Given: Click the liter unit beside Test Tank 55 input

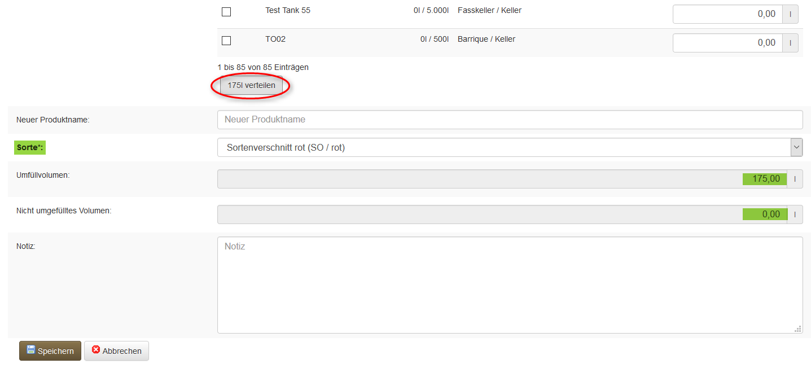Looking at the screenshot, I should point(790,14).
